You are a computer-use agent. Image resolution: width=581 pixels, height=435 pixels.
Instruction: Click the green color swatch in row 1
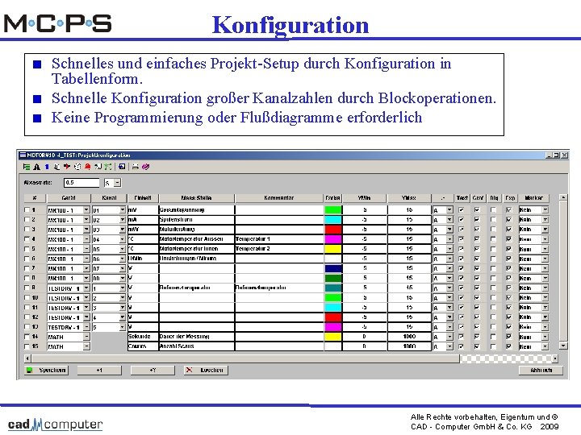coord(332,209)
